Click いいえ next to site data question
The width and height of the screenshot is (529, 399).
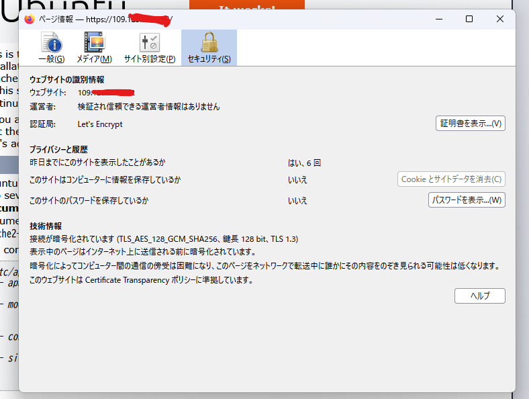(297, 180)
